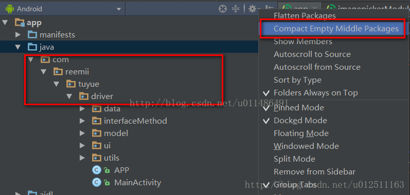Select Floating Mode menu entry
The image size is (410, 195).
(x=301, y=133)
